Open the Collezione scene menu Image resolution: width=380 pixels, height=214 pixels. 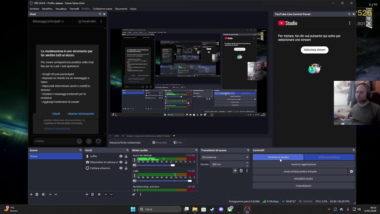(102, 9)
